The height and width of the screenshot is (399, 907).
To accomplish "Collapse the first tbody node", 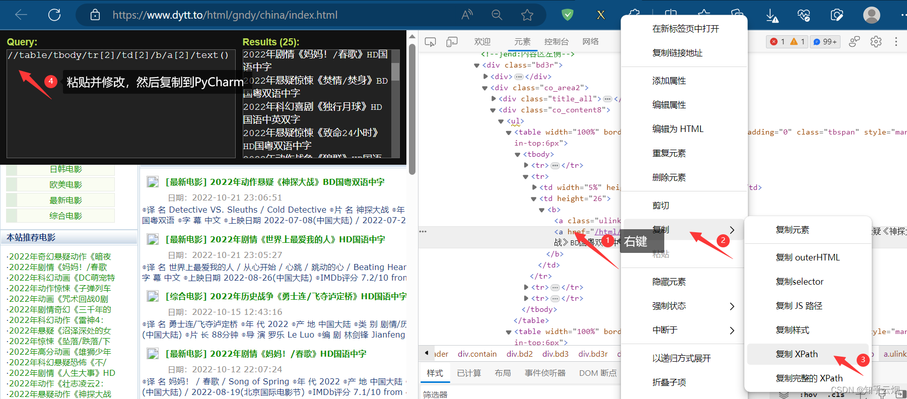I will 517,155.
